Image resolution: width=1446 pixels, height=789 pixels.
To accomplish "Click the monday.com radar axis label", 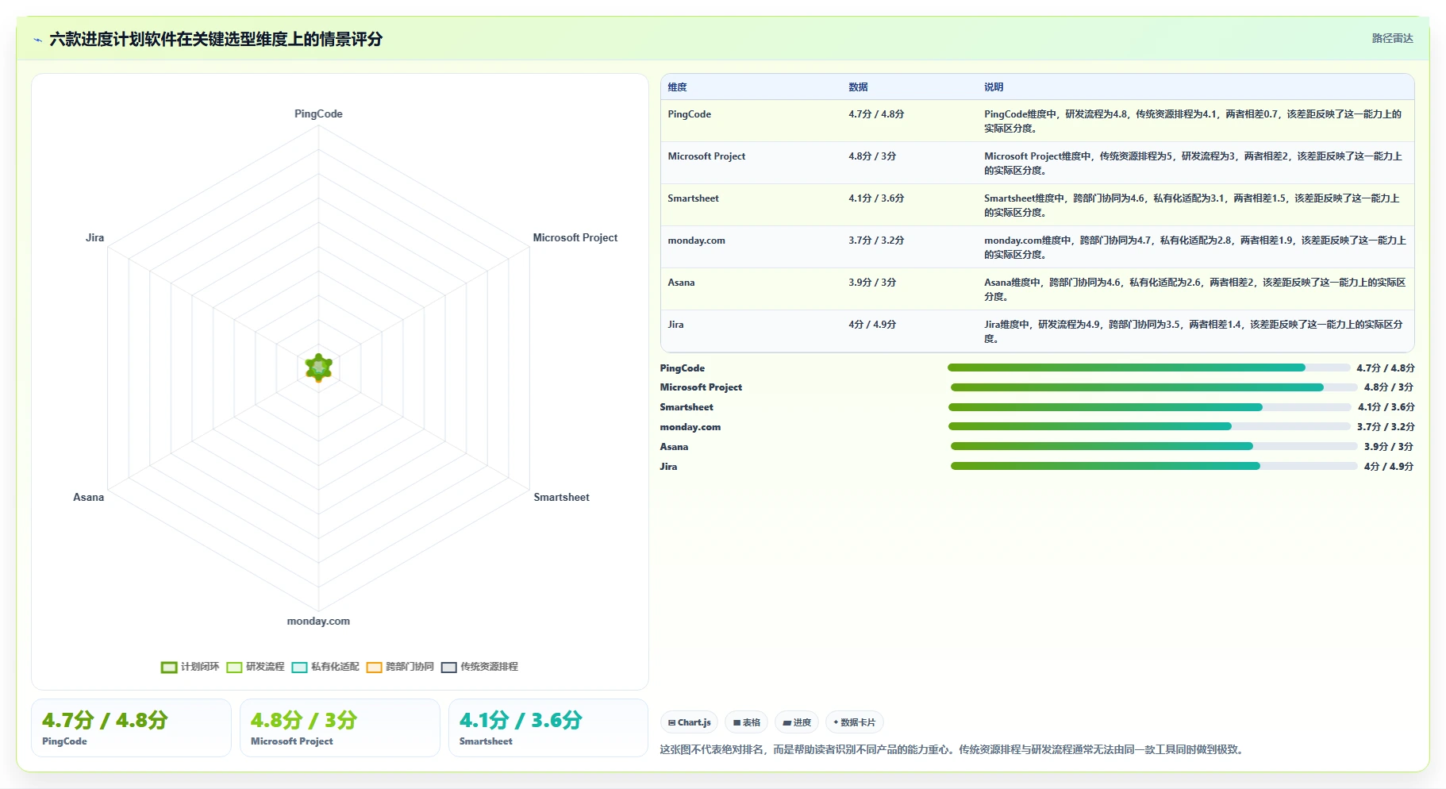I will coord(318,621).
